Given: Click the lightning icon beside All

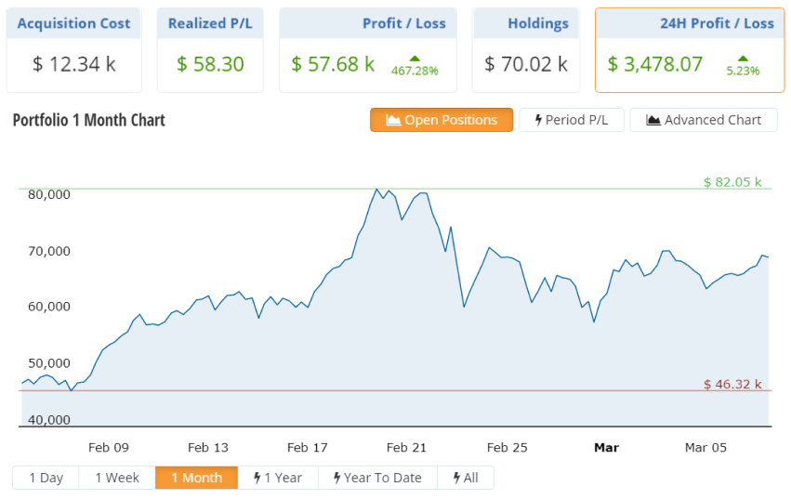Looking at the screenshot, I should (x=456, y=478).
